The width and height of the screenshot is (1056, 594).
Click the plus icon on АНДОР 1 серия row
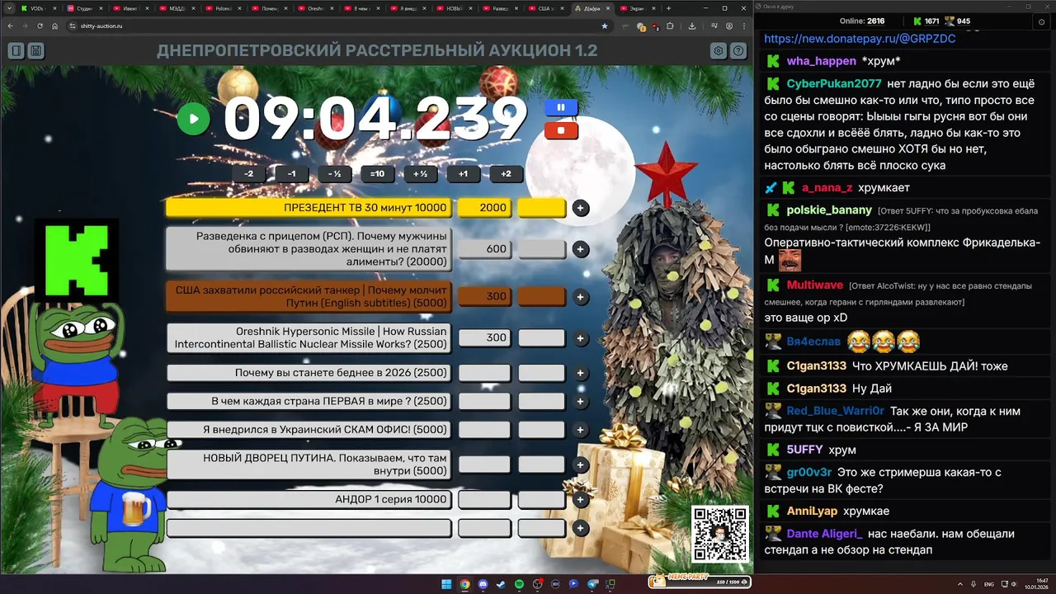click(x=581, y=500)
